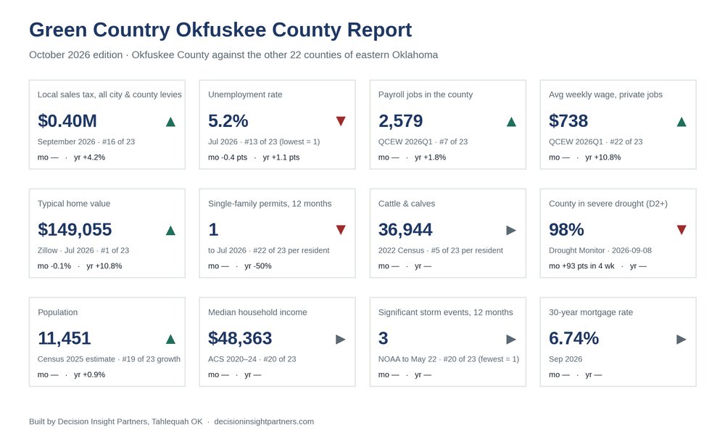Click 'ACS 2020–24 · #20 of 23' text
Image resolution: width=725 pixels, height=444 pixels.
coord(252,359)
